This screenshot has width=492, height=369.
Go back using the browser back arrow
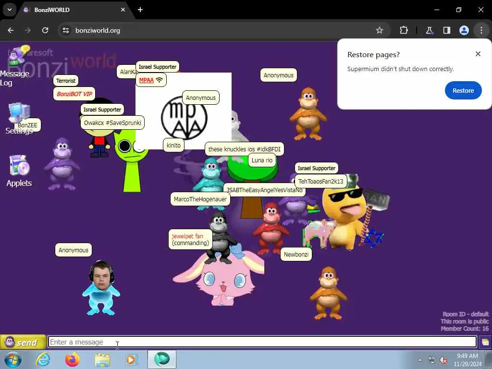tap(11, 30)
